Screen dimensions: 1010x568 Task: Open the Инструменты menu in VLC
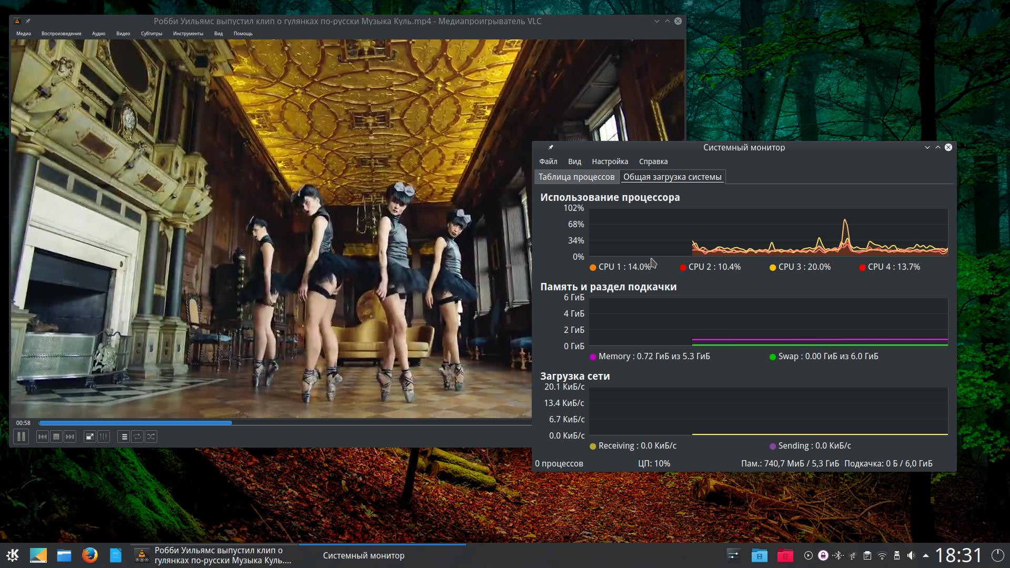point(188,34)
